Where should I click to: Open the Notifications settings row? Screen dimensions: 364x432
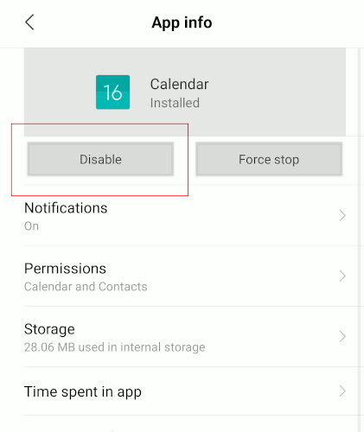[x=185, y=216]
